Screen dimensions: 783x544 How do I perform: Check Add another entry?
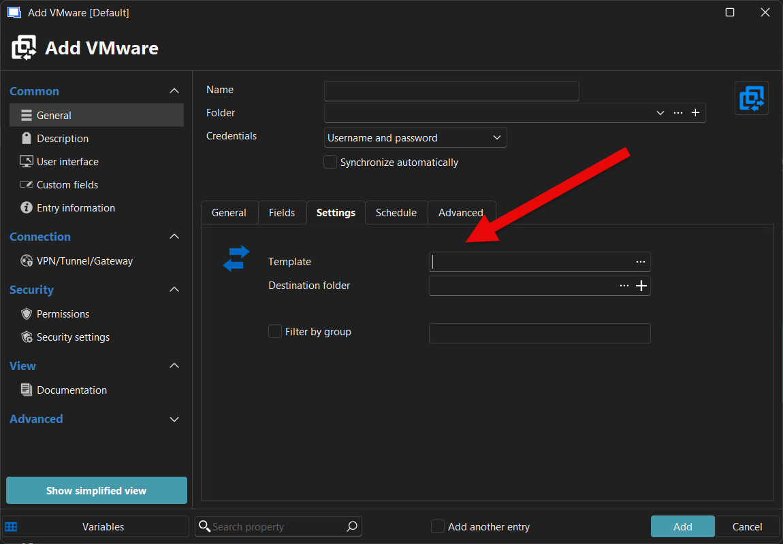pyautogui.click(x=437, y=526)
